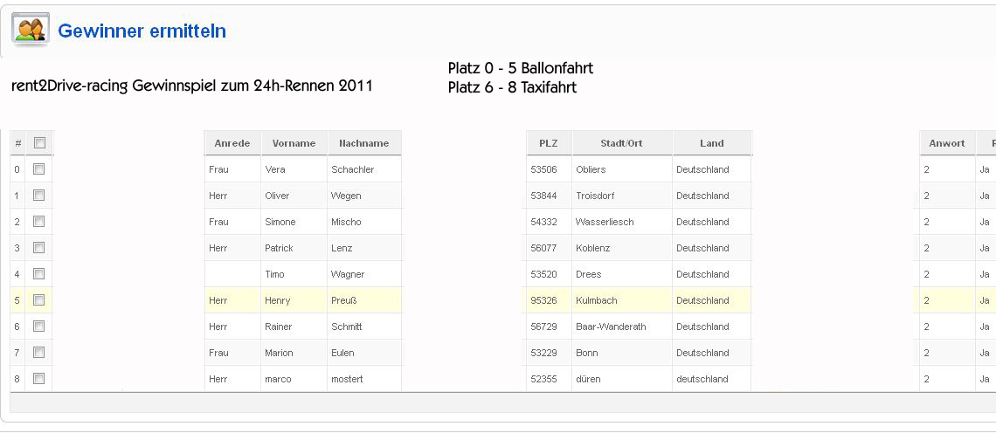The image size is (996, 440).
Task: Toggle the select-all checkbox in table header
Action: [39, 143]
